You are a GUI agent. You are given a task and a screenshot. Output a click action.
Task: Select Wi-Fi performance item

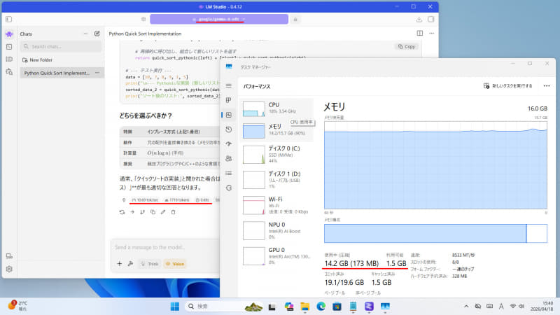pos(277,205)
